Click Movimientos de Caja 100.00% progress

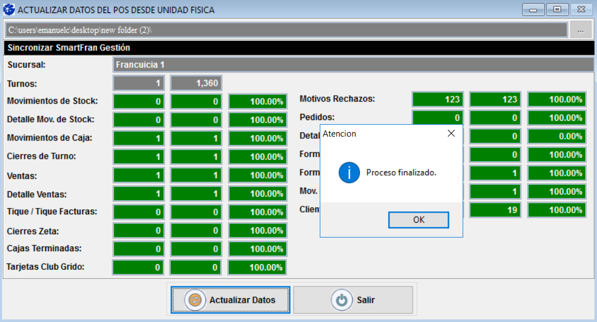click(x=258, y=138)
